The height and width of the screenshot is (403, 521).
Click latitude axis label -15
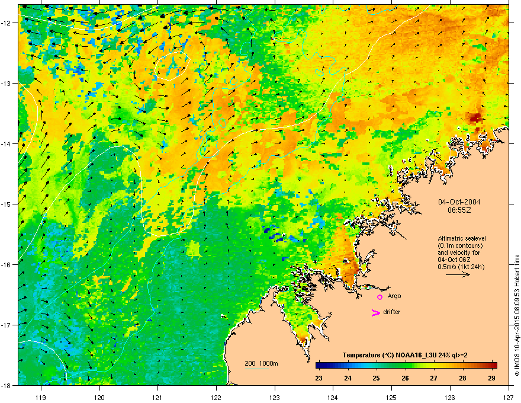point(7,204)
